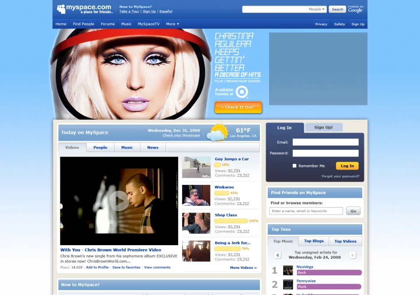
Task: Click the sunny weather icon
Action: coord(217,132)
